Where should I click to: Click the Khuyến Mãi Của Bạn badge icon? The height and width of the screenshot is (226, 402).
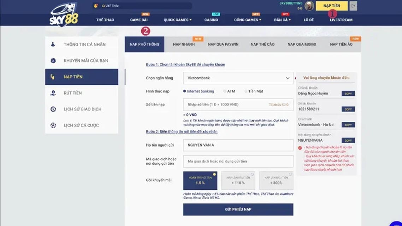click(x=53, y=60)
